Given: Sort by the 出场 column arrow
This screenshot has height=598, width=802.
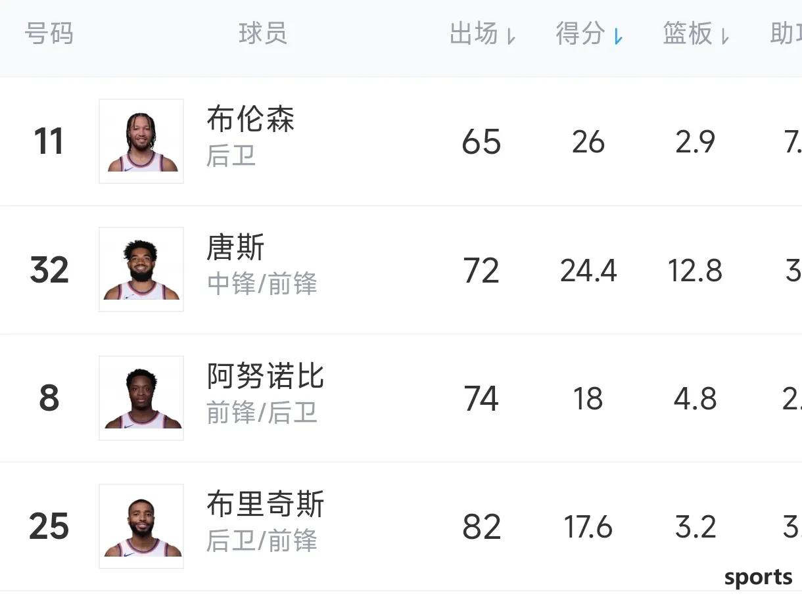Looking at the screenshot, I should coord(511,37).
